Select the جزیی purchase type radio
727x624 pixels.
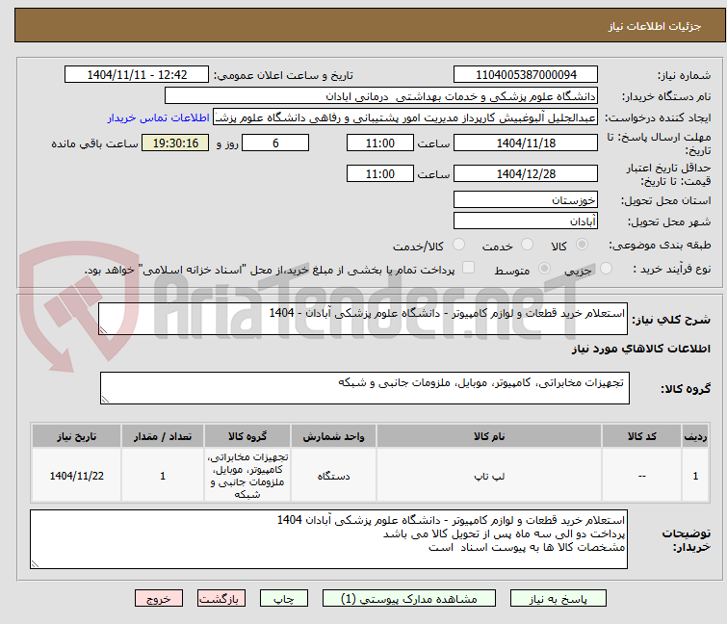tap(606, 269)
